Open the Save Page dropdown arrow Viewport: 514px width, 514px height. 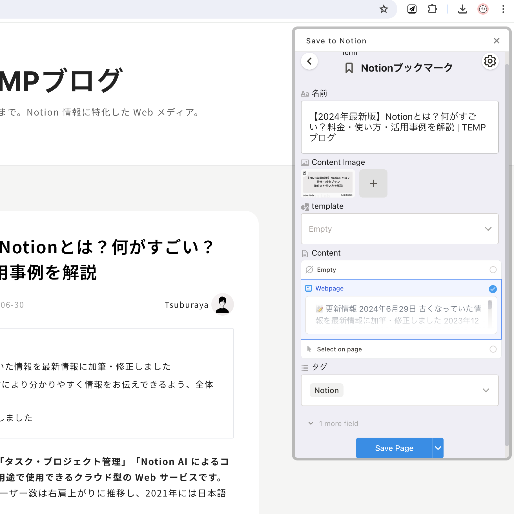point(438,448)
